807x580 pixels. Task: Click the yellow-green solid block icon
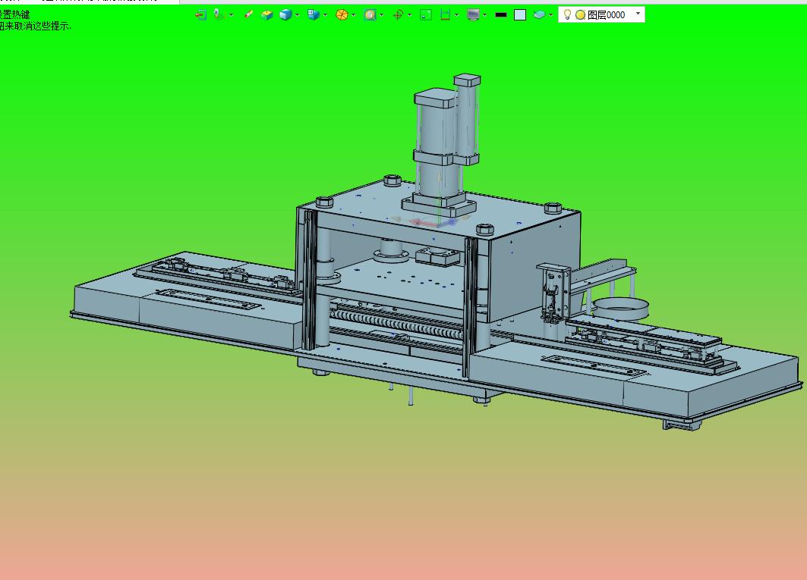tap(266, 15)
